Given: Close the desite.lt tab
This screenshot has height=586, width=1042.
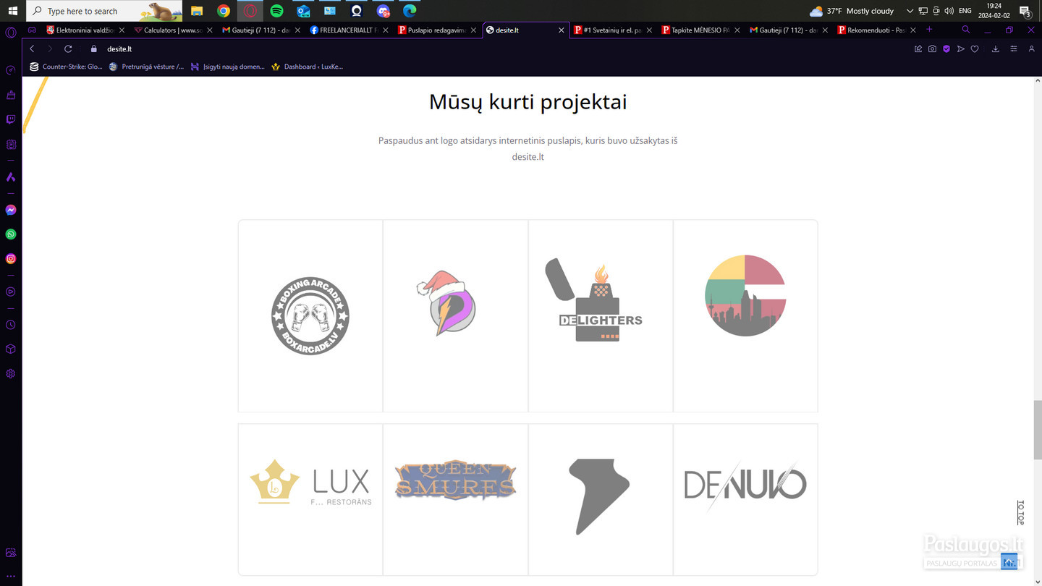Looking at the screenshot, I should pyautogui.click(x=561, y=30).
